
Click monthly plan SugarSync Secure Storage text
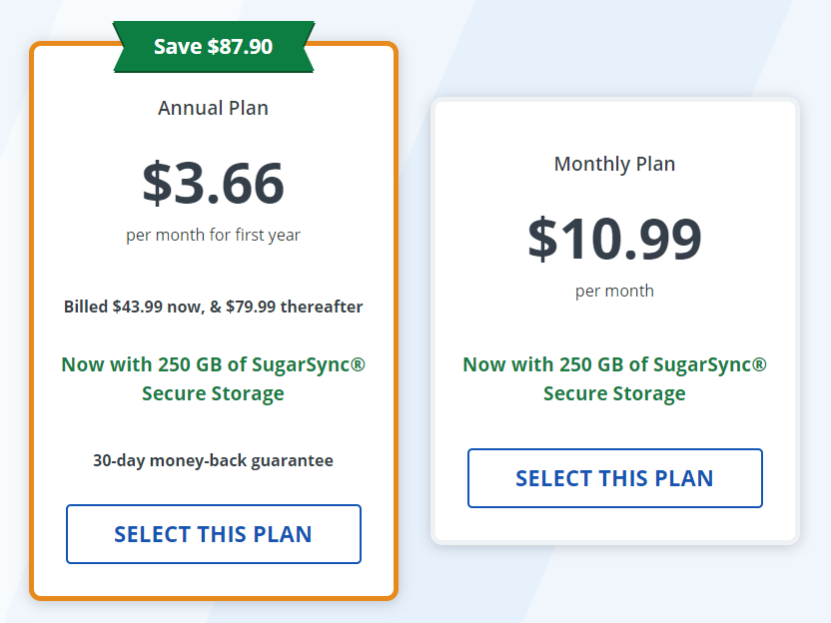(615, 378)
